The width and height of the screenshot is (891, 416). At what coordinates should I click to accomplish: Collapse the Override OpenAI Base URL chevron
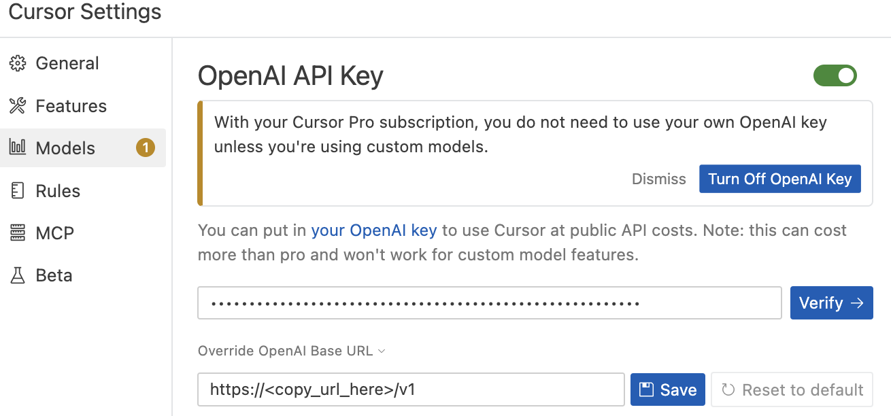click(x=382, y=351)
